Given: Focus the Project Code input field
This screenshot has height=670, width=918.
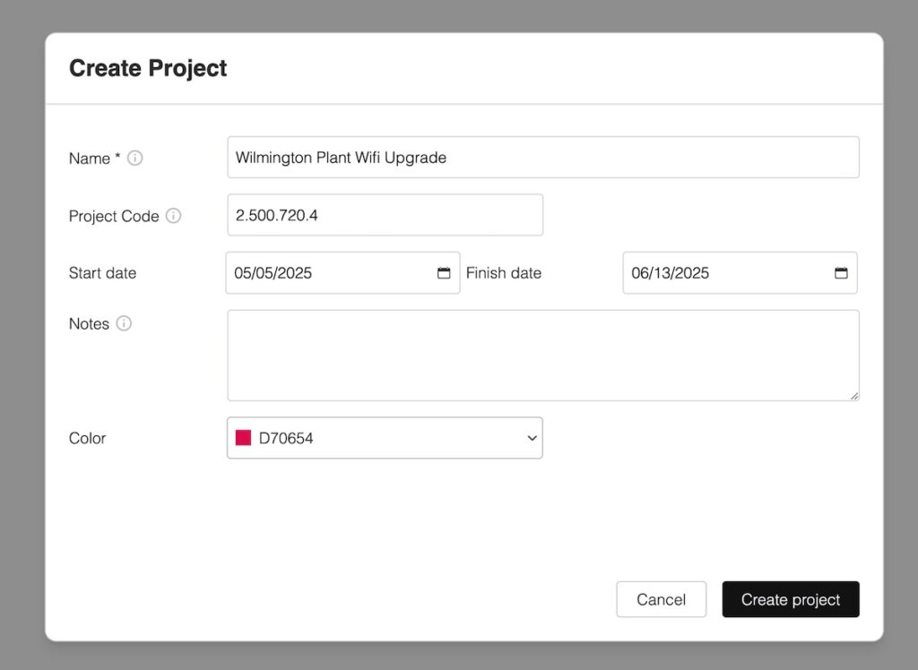Looking at the screenshot, I should (x=385, y=215).
